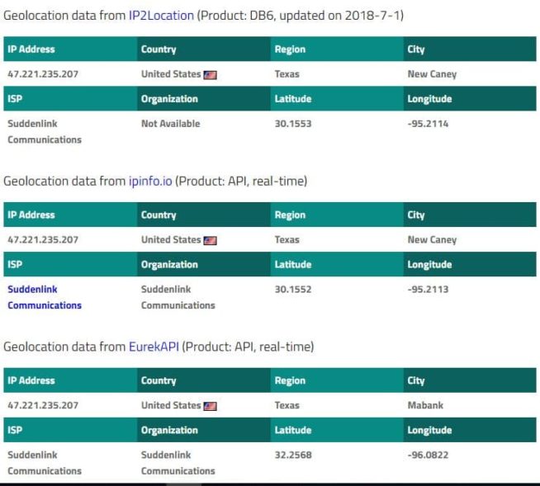Click Texas region in EurekAPI table
This screenshot has height=486, width=540.
pos(287,405)
